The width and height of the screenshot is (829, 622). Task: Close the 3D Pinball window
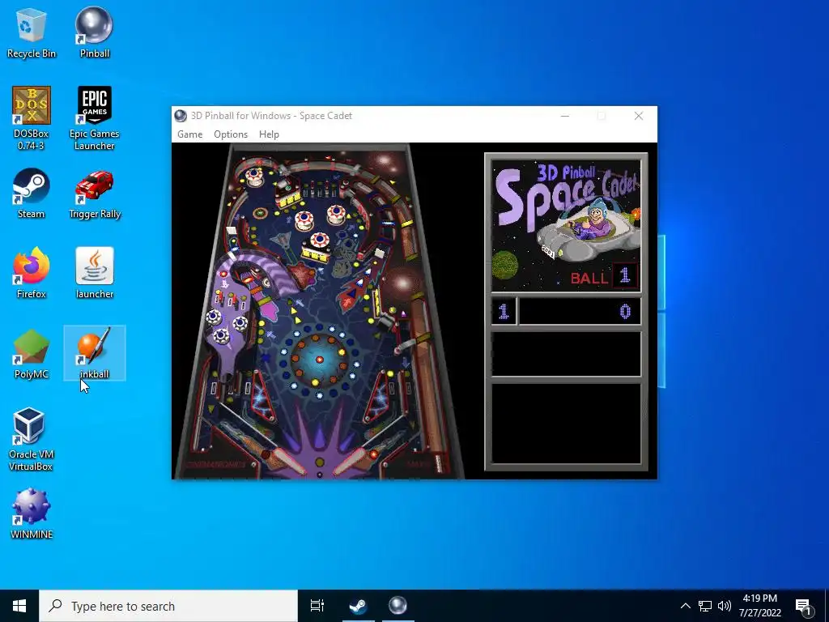pos(639,116)
